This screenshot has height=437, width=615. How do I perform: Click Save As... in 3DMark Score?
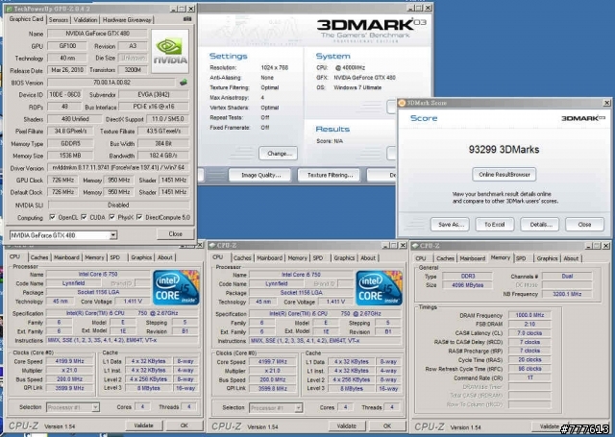tap(451, 225)
